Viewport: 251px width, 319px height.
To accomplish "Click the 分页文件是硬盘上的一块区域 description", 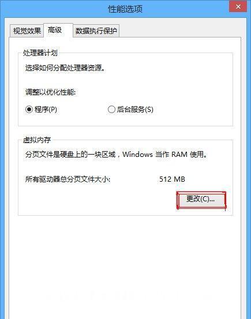I will coord(70,155).
